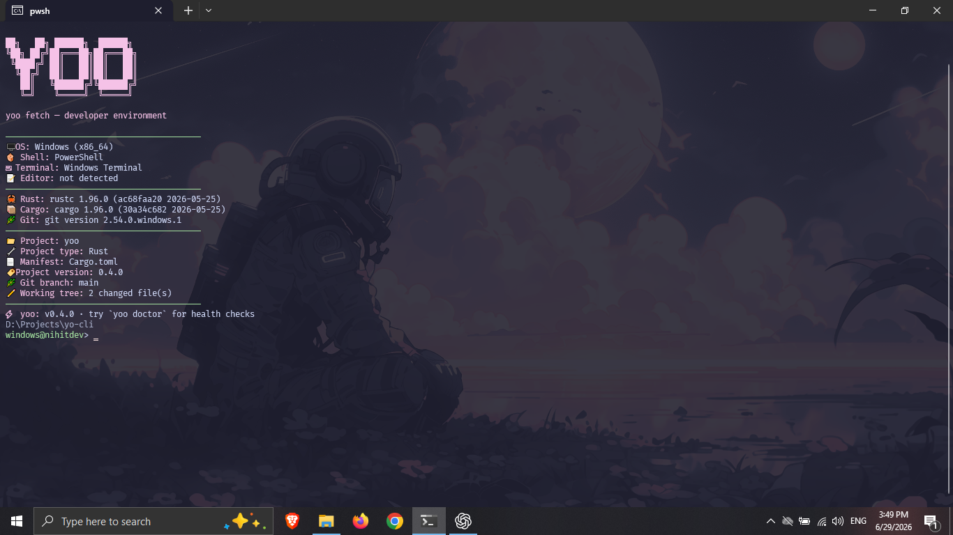
Task: Open the notification Action Center icon
Action: point(931,521)
